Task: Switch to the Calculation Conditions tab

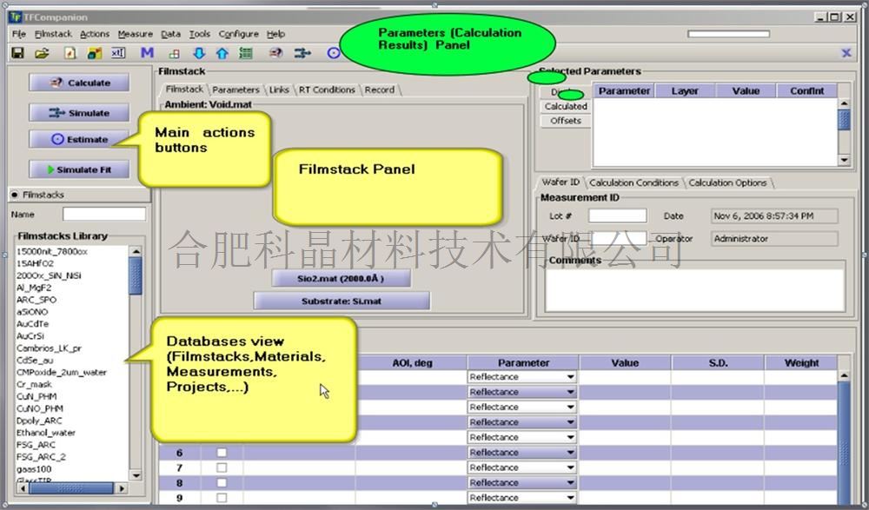Action: click(x=634, y=183)
